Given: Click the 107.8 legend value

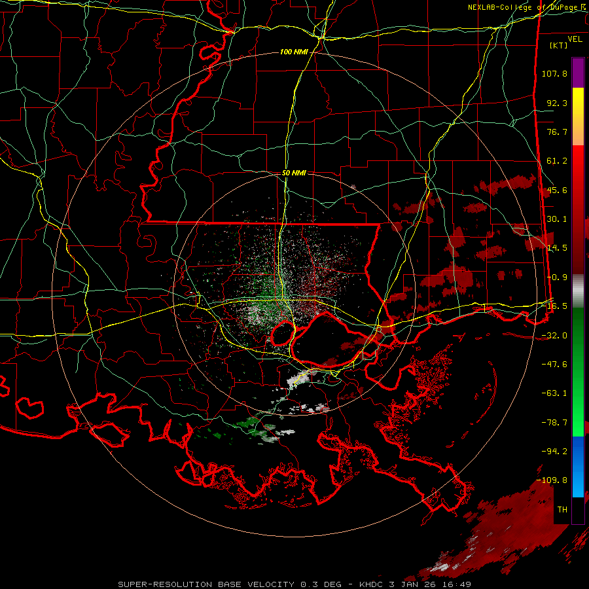Looking at the screenshot, I should pos(554,73).
